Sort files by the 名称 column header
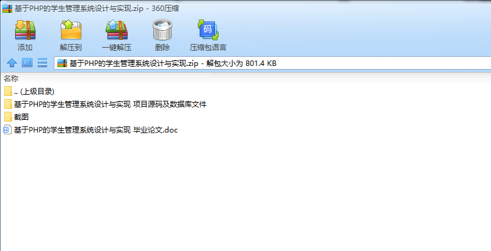The height and width of the screenshot is (251, 491). (x=11, y=78)
